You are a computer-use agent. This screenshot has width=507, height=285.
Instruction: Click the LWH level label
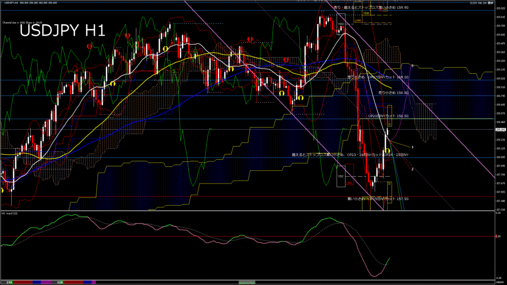pos(357,20)
